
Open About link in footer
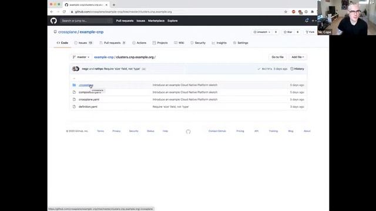pyautogui.click(x=307, y=131)
